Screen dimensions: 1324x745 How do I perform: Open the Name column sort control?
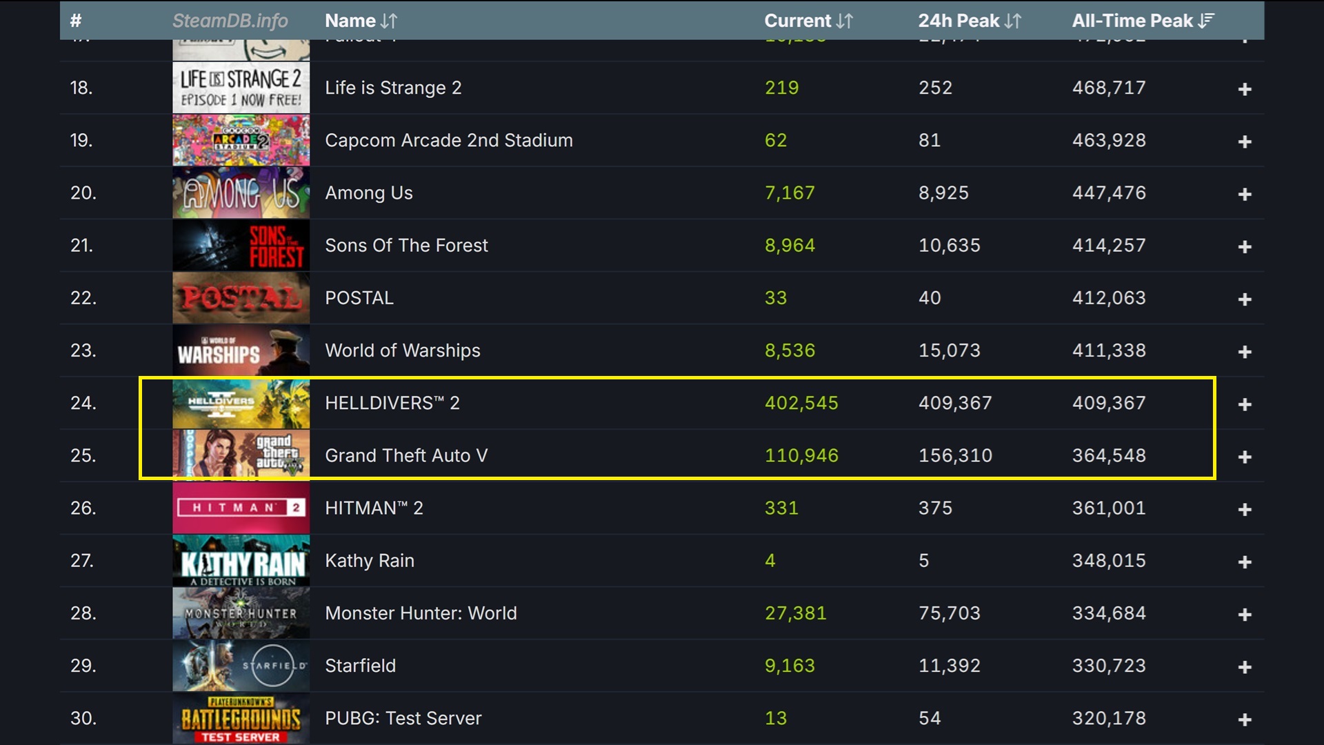coord(388,21)
